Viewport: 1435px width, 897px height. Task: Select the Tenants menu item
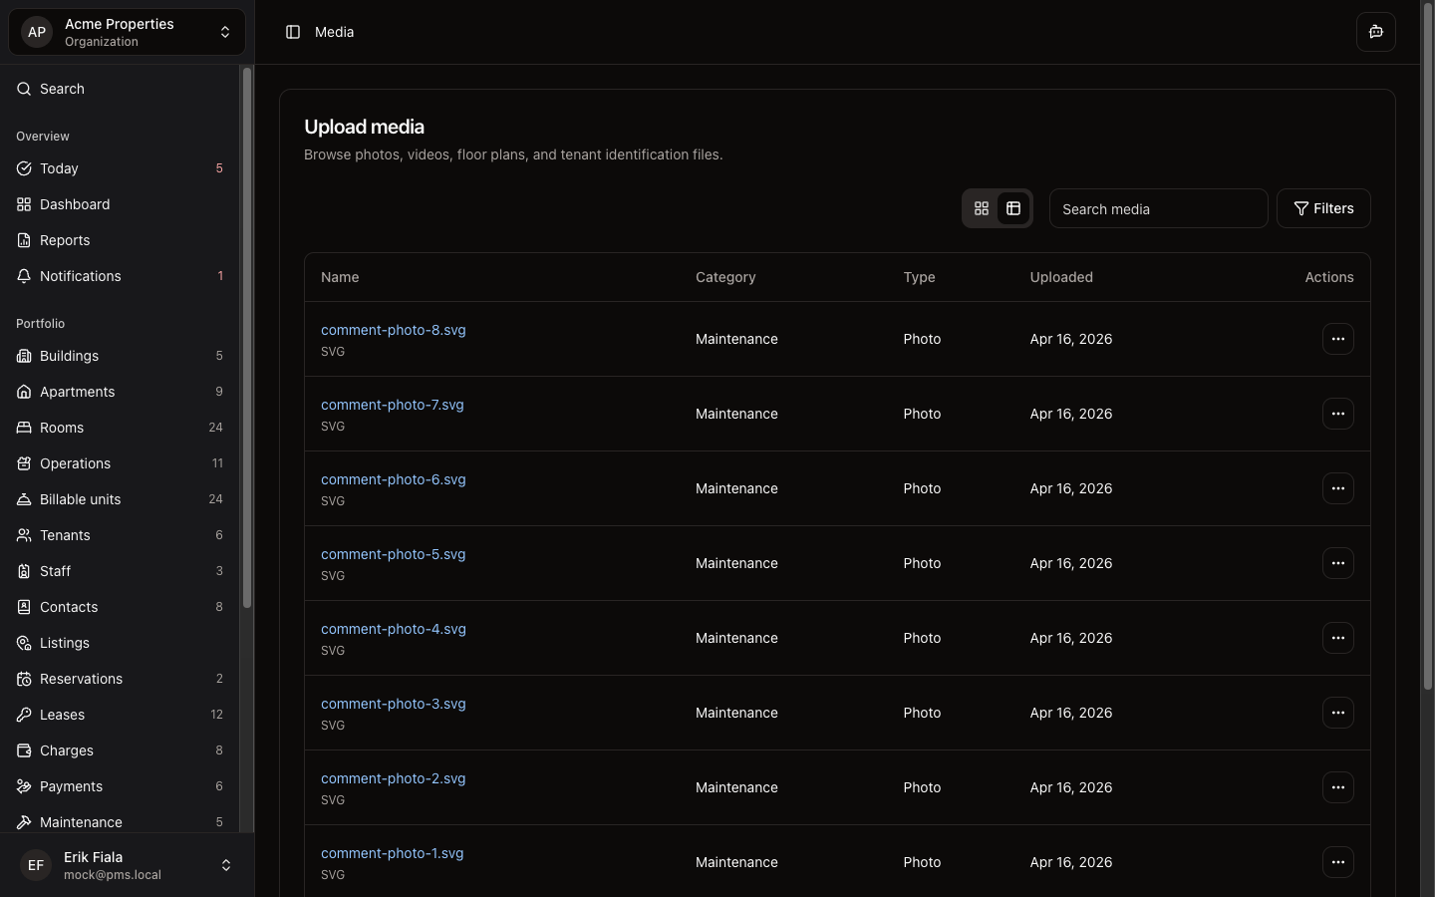pos(65,535)
